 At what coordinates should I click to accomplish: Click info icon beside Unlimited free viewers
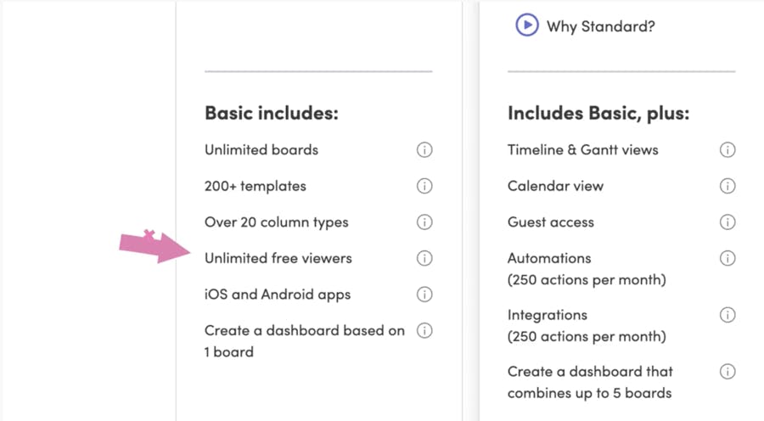point(424,258)
